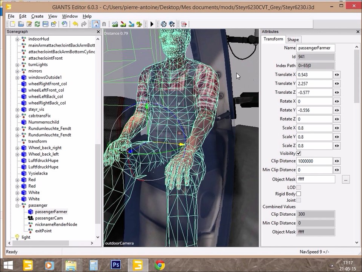This screenshot has height=272, width=362.
Task: Click the Name field containing passengerFarmer
Action: point(316,48)
